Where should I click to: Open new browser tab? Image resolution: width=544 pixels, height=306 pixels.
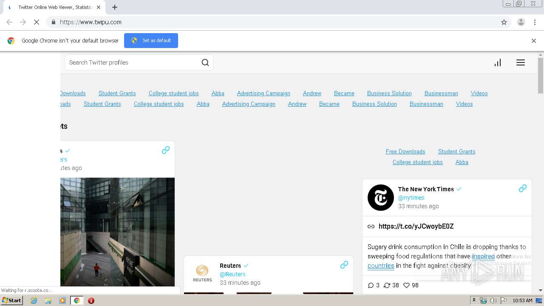click(x=115, y=7)
